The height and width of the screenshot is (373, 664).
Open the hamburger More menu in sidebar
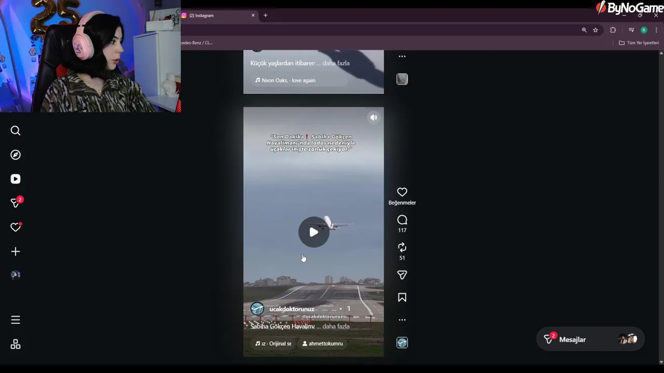[16, 320]
